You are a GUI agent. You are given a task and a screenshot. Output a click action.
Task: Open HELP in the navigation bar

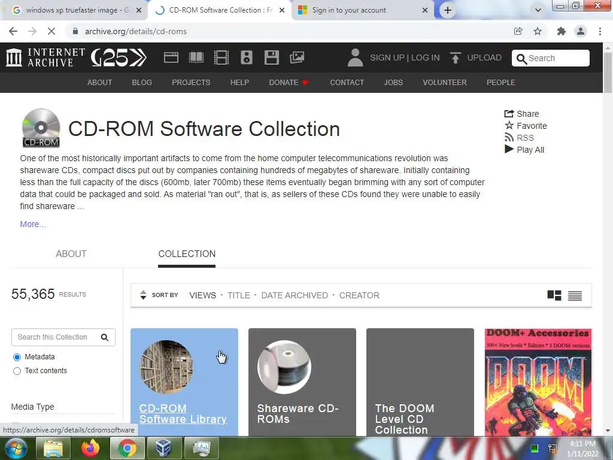click(239, 83)
